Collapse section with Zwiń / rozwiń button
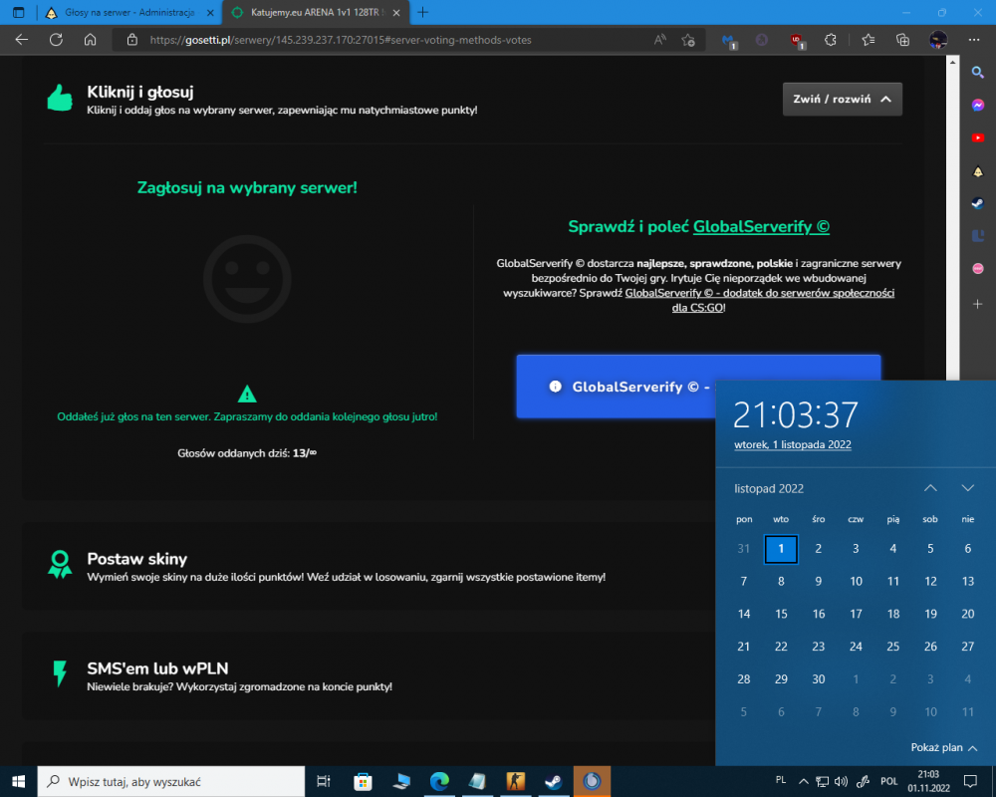 842,100
